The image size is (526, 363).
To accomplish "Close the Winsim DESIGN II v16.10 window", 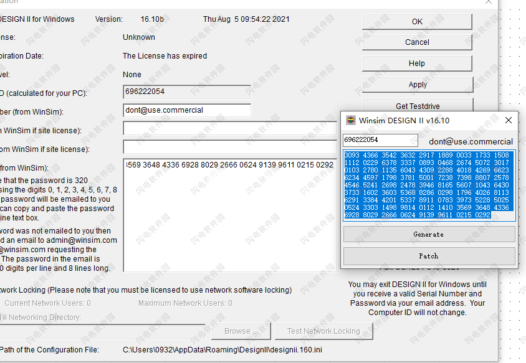I will point(509,120).
